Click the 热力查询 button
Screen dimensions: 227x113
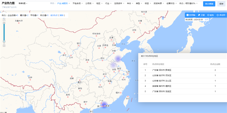[209, 4]
